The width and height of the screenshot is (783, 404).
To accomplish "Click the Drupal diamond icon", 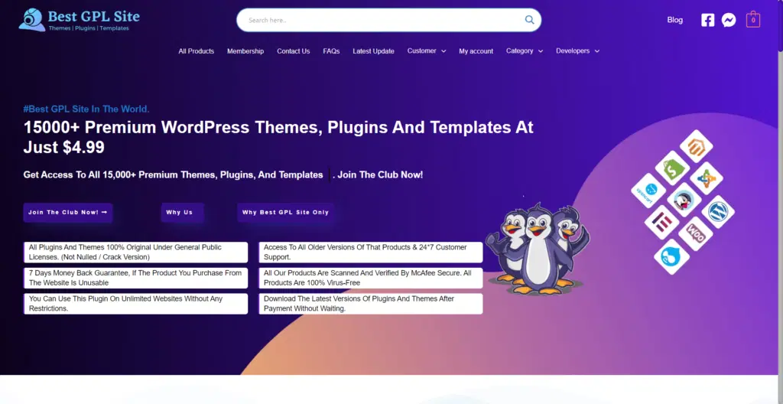I will 671,256.
